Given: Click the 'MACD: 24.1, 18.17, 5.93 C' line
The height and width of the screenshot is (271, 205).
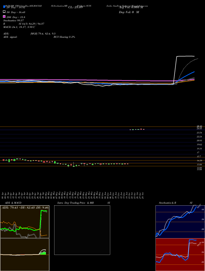Looking at the screenshot, I should click(19, 27).
